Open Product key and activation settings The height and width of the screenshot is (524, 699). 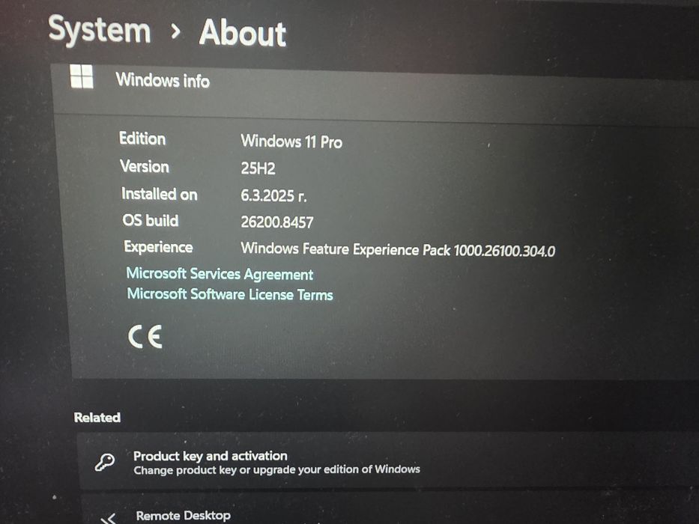tap(388, 462)
